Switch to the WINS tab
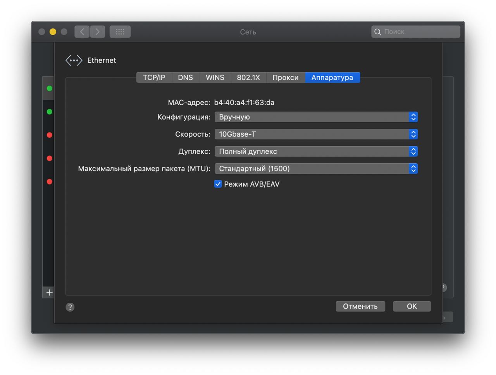 [215, 77]
